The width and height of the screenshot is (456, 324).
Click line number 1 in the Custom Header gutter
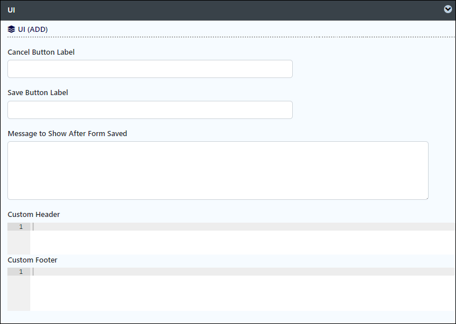click(21, 227)
